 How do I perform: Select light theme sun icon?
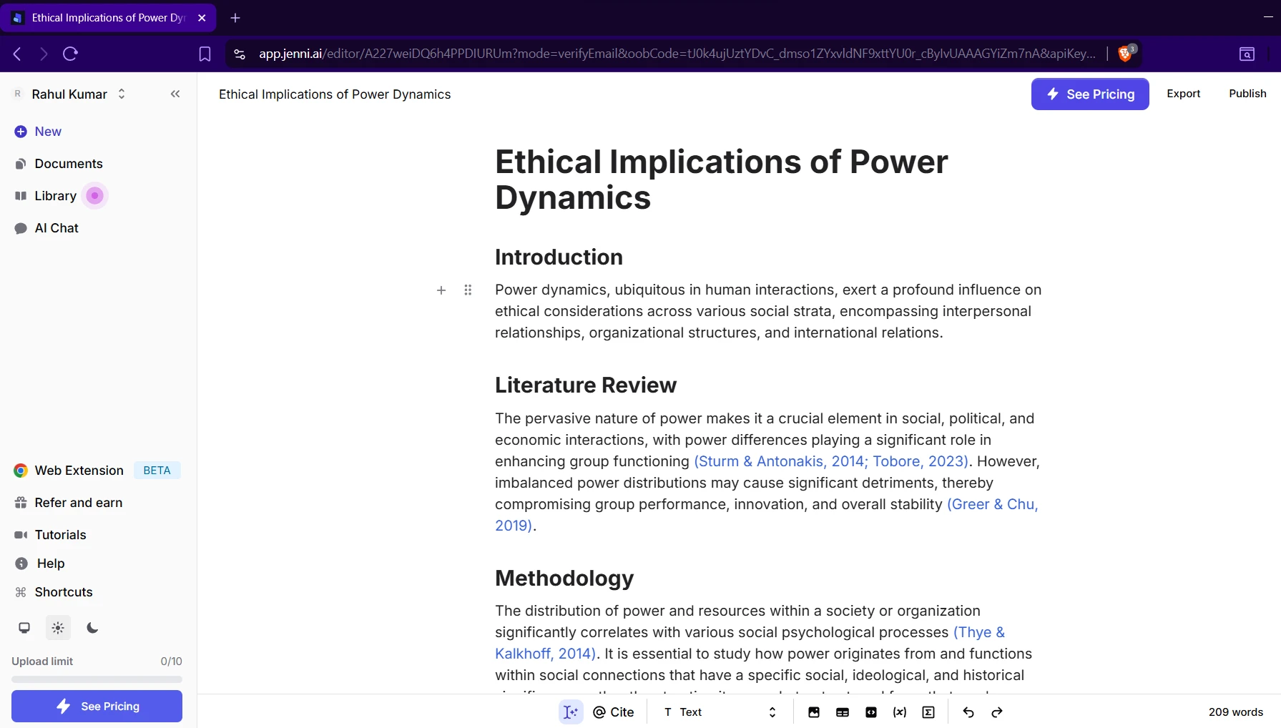(58, 628)
